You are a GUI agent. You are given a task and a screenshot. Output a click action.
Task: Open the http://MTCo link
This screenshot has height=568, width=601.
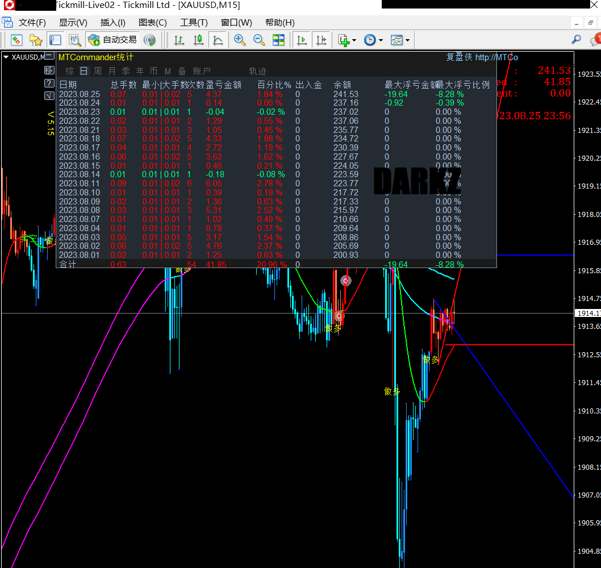(x=496, y=57)
